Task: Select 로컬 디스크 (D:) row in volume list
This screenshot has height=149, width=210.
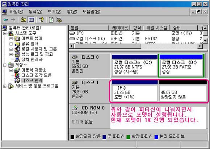Action: click(x=136, y=39)
